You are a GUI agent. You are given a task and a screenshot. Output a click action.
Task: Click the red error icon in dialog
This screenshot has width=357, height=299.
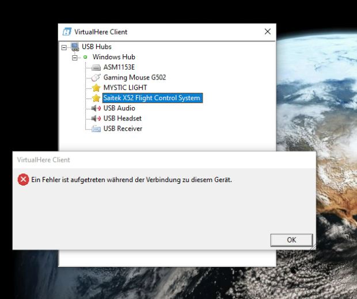coord(23,179)
